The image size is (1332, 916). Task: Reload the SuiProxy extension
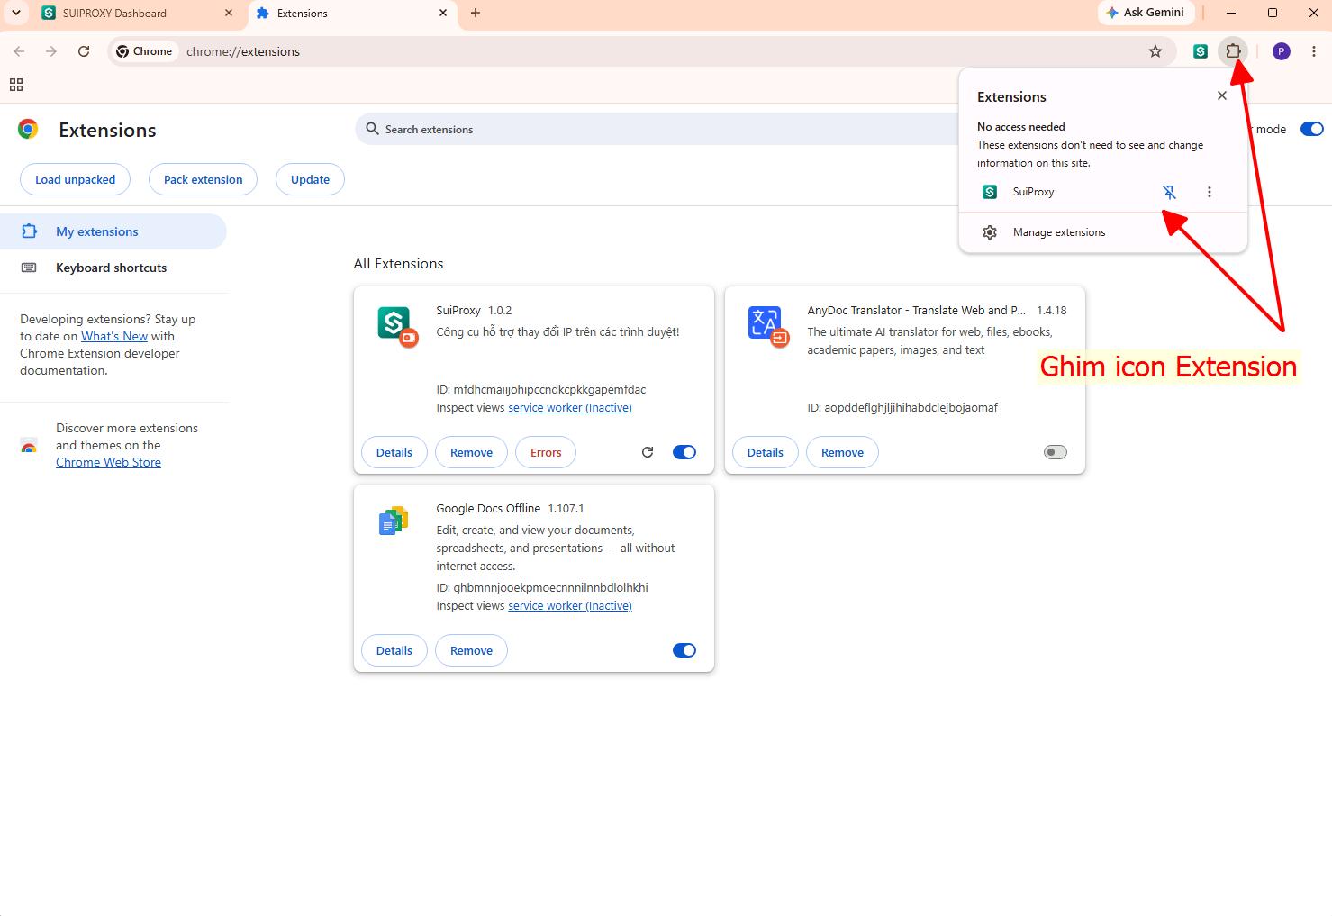pos(648,452)
